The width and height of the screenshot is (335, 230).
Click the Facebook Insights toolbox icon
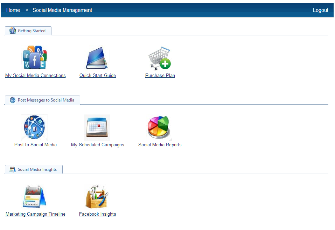coord(97,197)
